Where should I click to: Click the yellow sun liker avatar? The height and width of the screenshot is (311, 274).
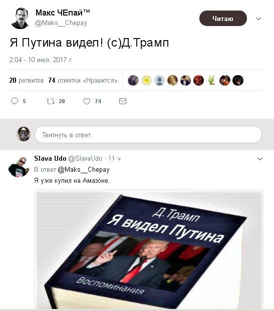tap(147, 80)
